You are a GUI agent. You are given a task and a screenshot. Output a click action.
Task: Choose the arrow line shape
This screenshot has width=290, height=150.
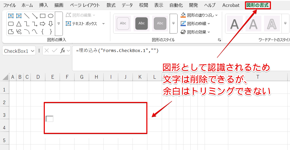35,16
